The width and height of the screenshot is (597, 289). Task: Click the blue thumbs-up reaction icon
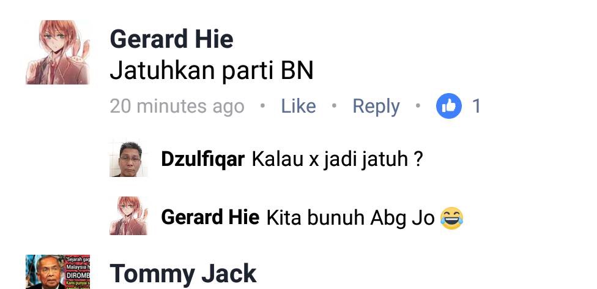449,105
